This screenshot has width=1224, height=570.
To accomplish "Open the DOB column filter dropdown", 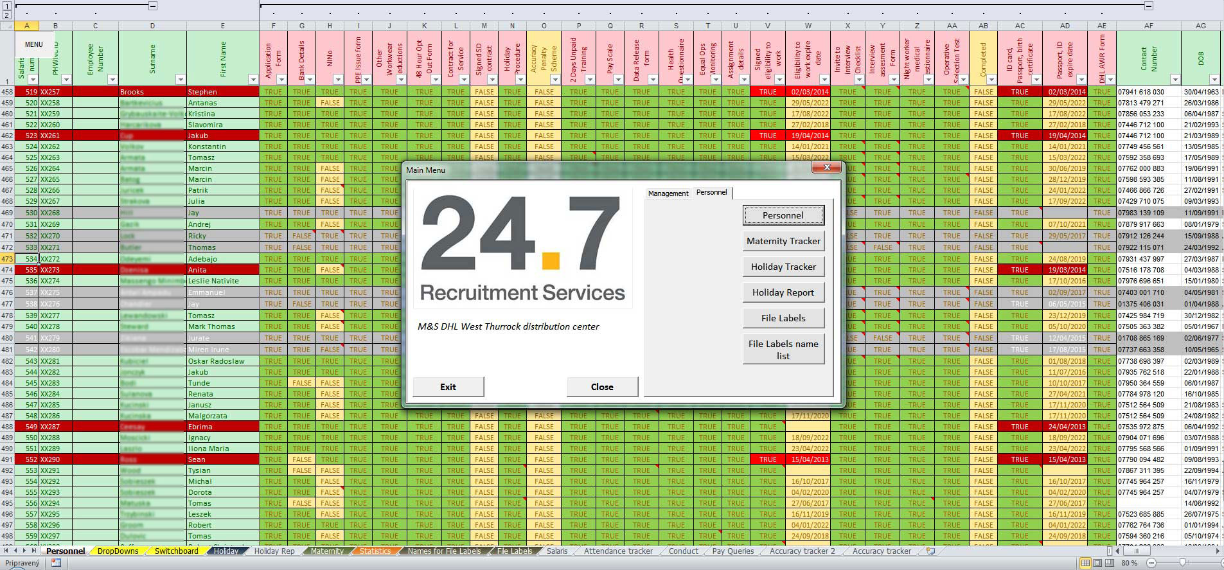I will click(x=1214, y=80).
